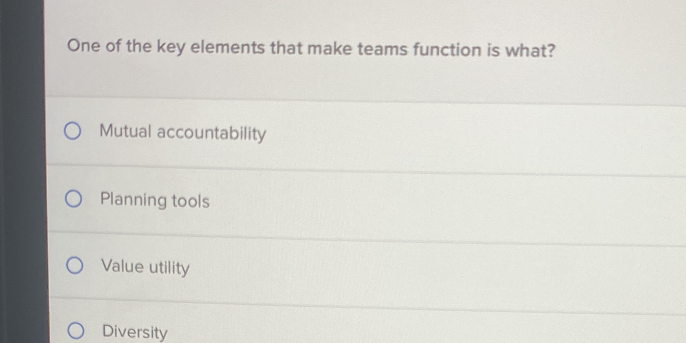Select the Value utility radio button
This screenshot has height=343, width=686.
pos(75,265)
